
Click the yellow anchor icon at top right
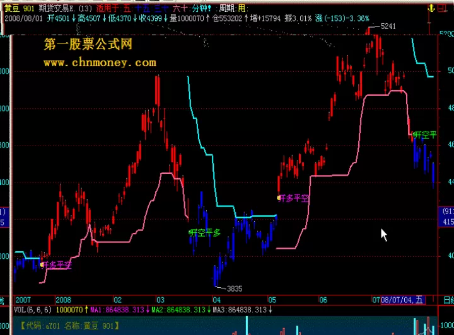pyautogui.click(x=431, y=8)
